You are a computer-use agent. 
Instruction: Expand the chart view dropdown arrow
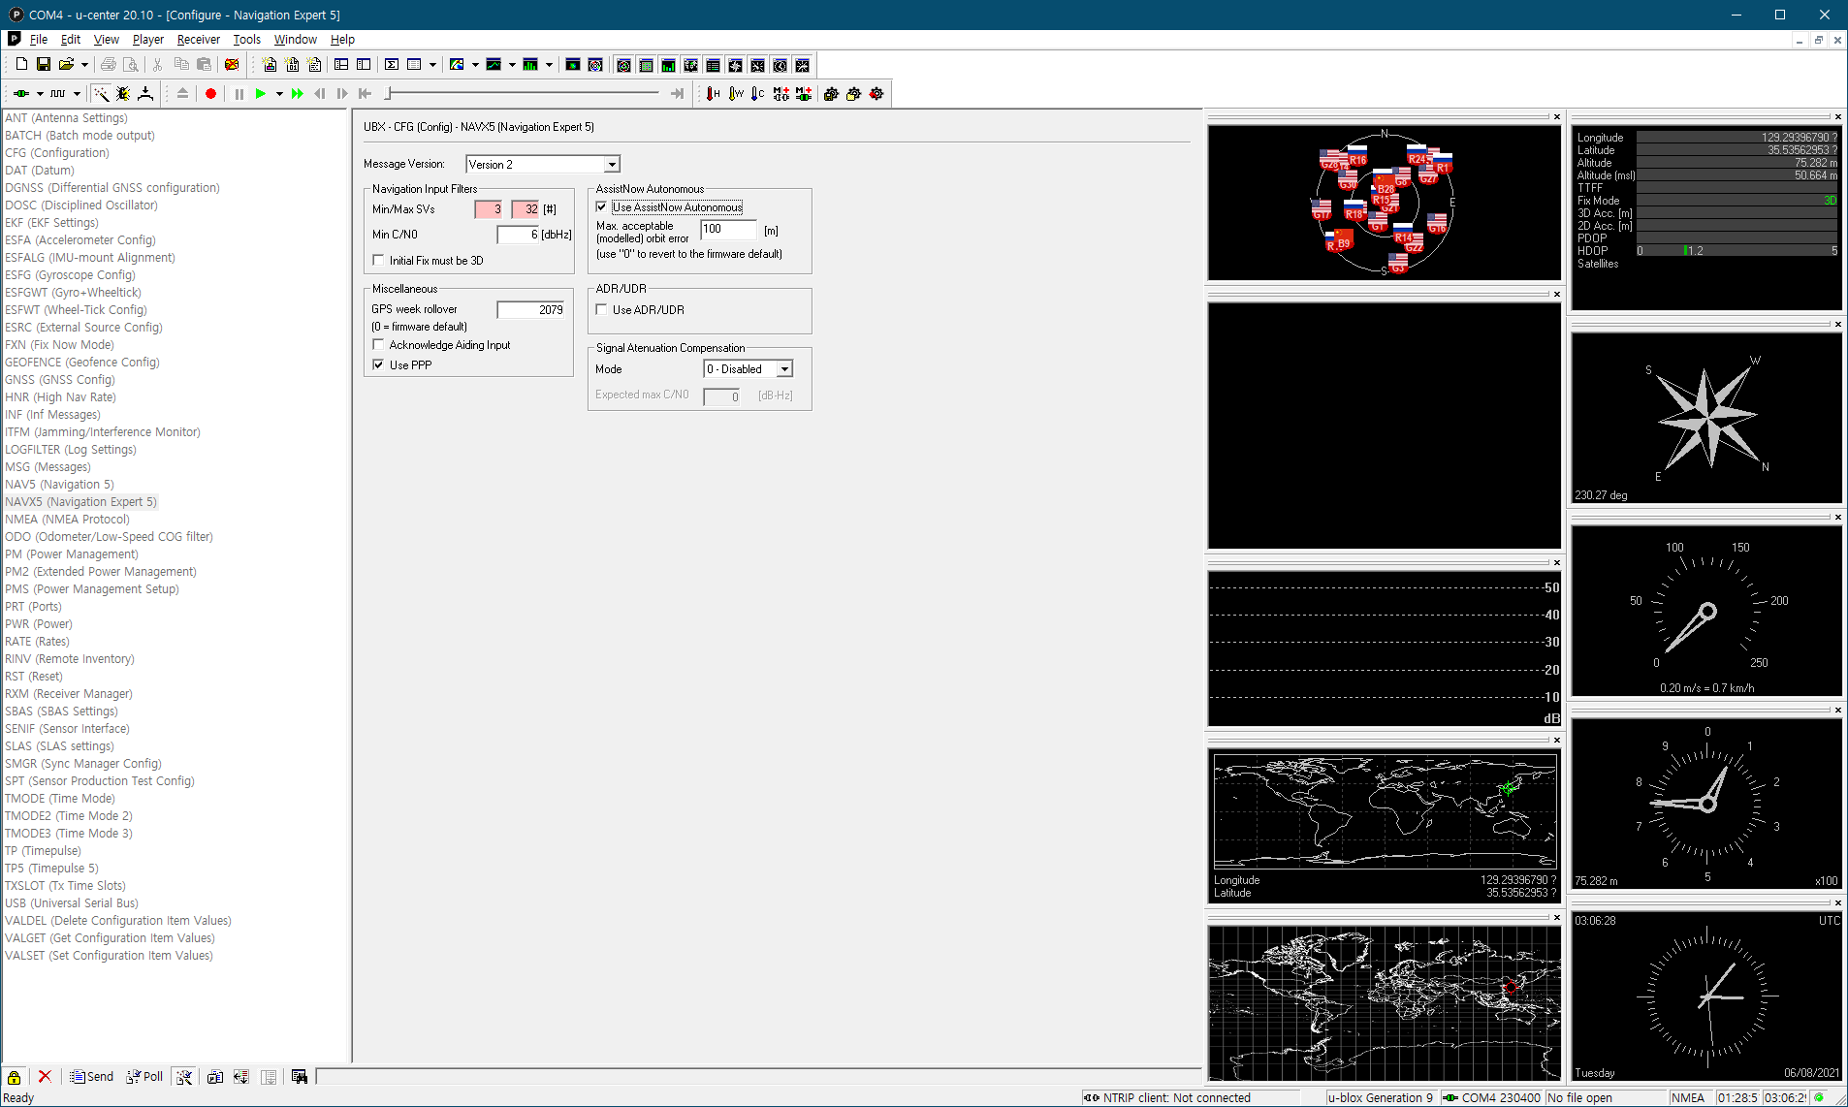(512, 65)
